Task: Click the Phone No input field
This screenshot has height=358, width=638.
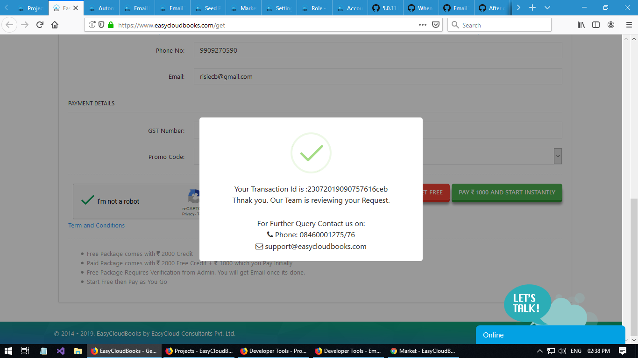Action: tap(378, 50)
